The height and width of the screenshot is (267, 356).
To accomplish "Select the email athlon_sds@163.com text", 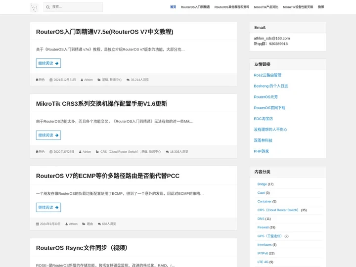I will click(x=272, y=39).
